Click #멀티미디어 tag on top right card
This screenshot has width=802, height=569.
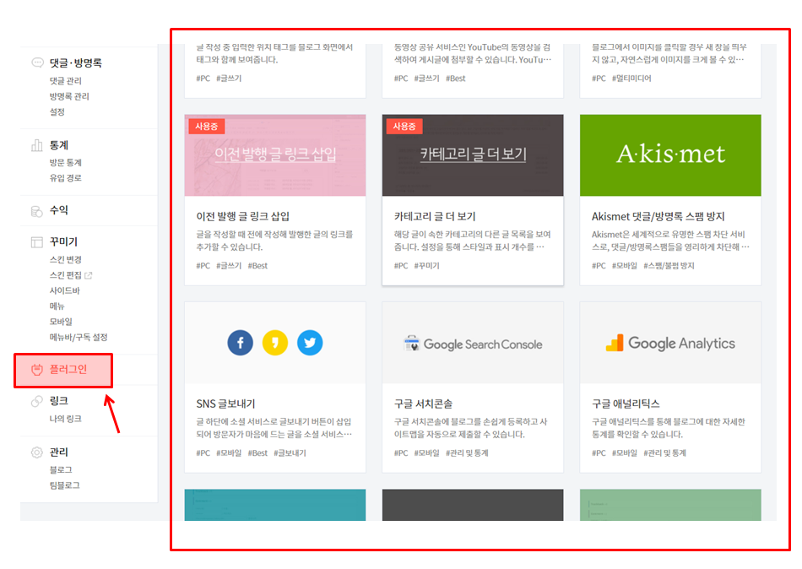[631, 79]
